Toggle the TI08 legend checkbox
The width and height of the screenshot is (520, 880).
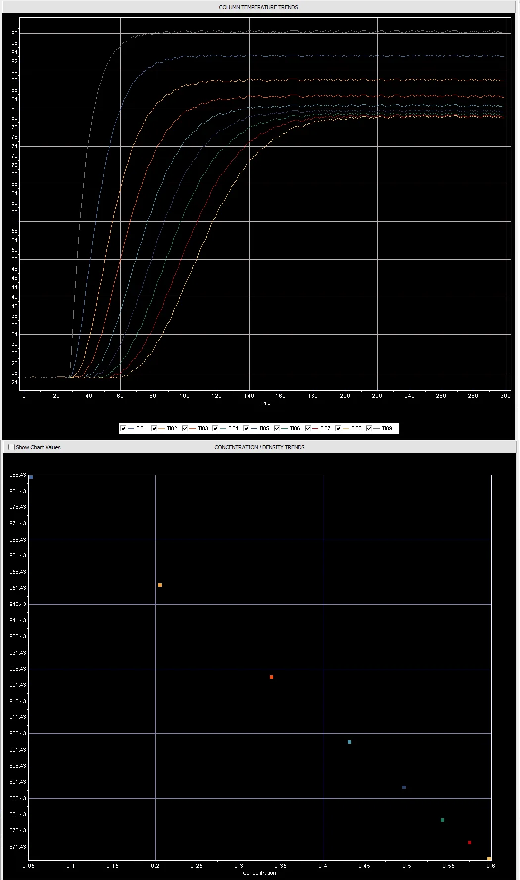point(338,428)
